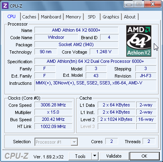
Task: Click the Threads count value 2
Action: (x=149, y=141)
